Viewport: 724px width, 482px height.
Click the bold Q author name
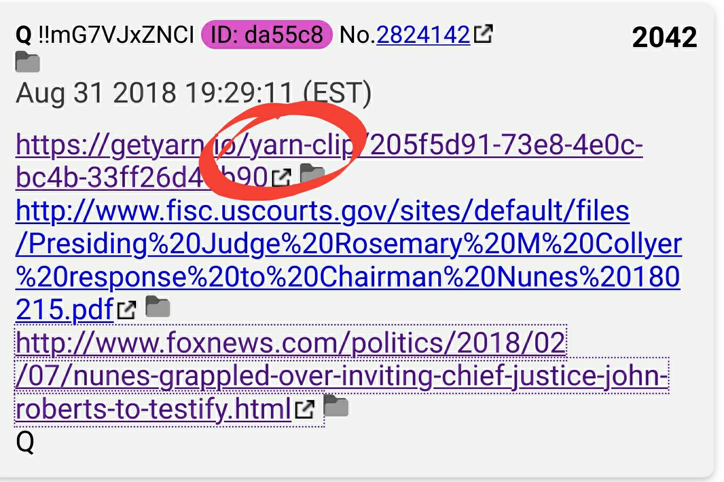(x=24, y=35)
